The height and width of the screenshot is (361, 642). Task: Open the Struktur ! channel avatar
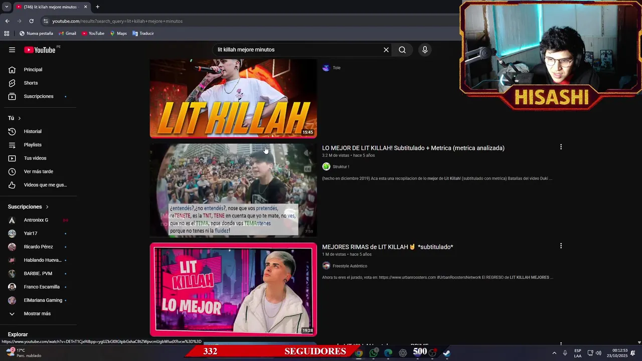tap(326, 166)
